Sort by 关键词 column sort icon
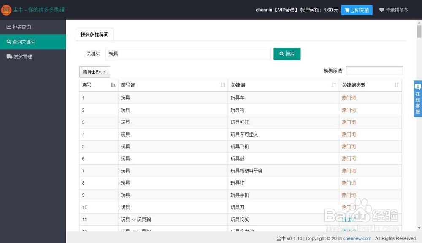 334,85
